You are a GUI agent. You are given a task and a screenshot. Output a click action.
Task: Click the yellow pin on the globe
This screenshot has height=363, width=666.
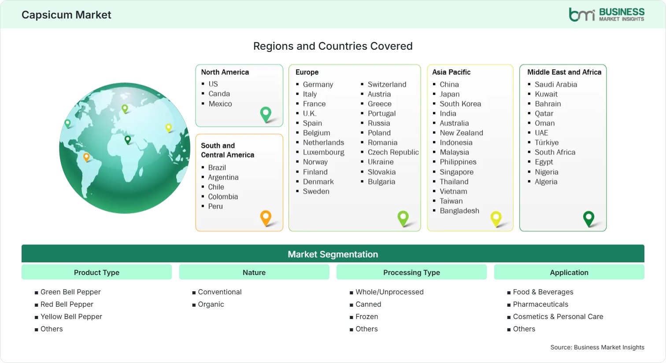click(x=168, y=128)
